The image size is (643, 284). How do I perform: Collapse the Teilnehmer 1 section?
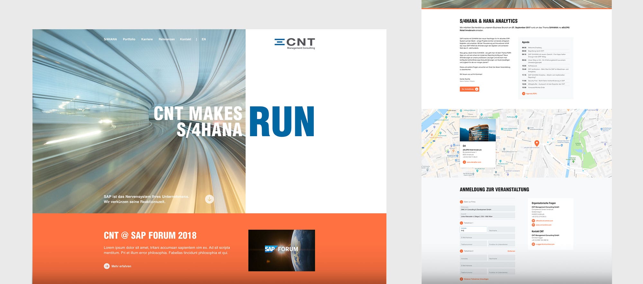461,223
